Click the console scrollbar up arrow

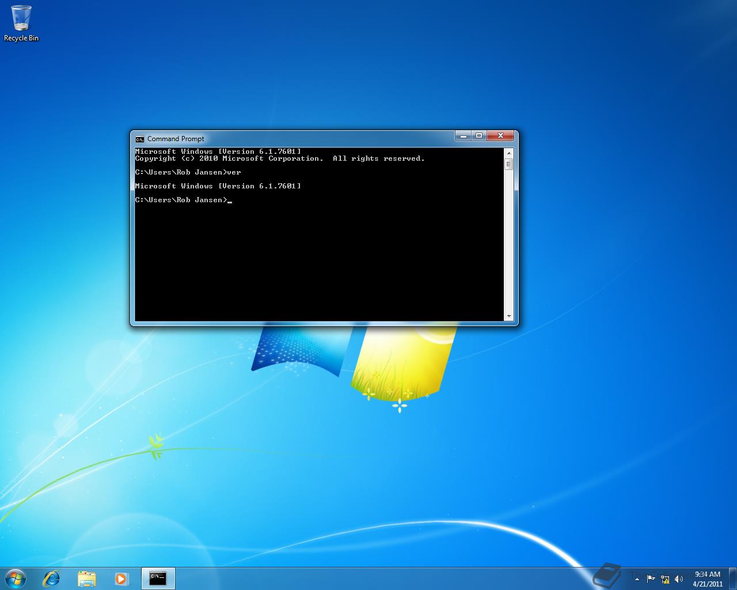click(508, 153)
